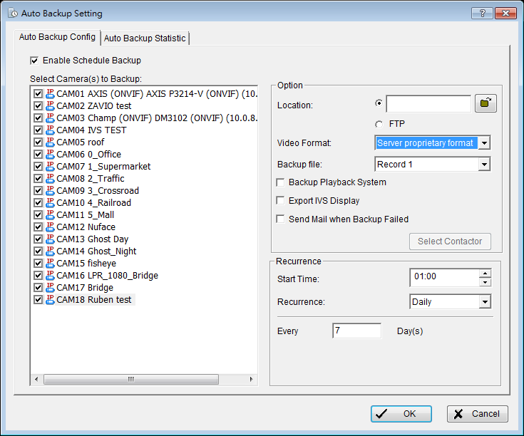Expand the Backup file dropdown

click(484, 165)
